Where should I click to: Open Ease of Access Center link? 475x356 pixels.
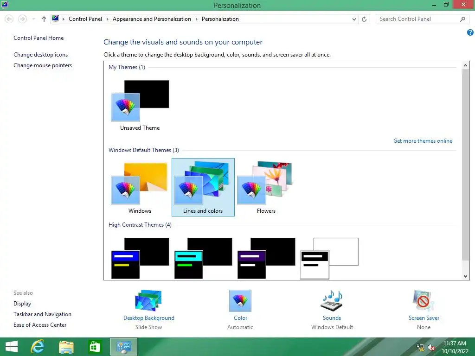40,325
